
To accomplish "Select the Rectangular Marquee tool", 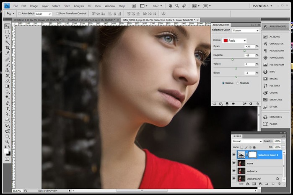I will click(x=7, y=31).
